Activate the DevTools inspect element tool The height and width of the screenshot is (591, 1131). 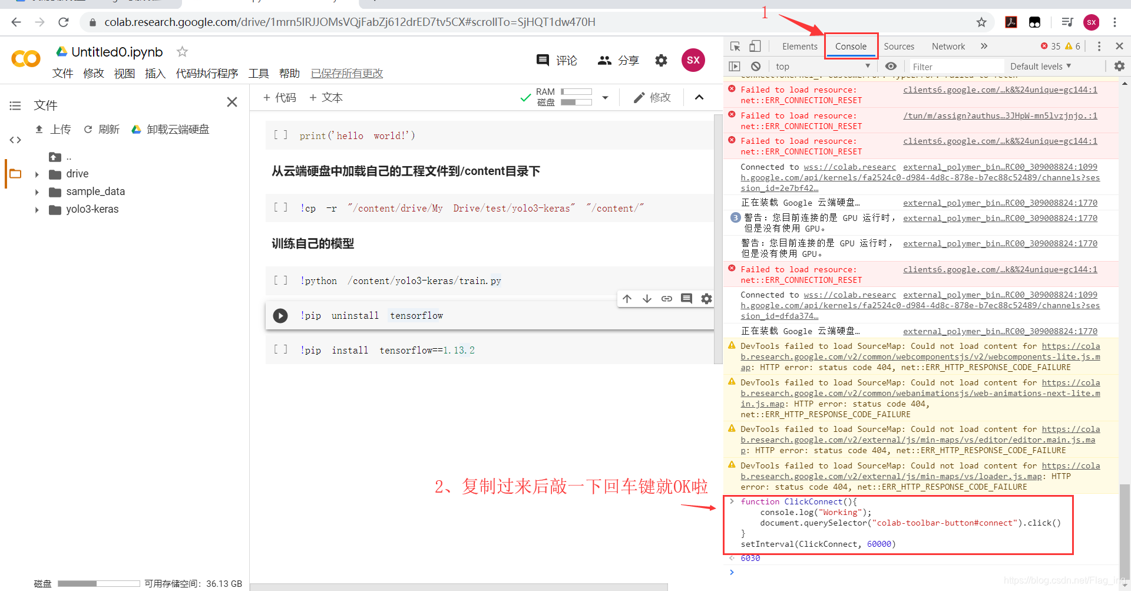(x=735, y=47)
